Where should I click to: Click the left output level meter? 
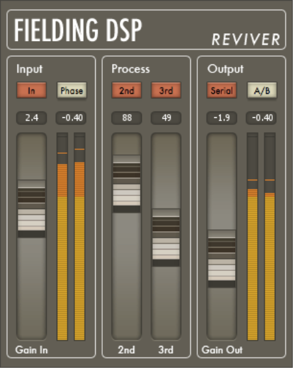click(x=253, y=236)
